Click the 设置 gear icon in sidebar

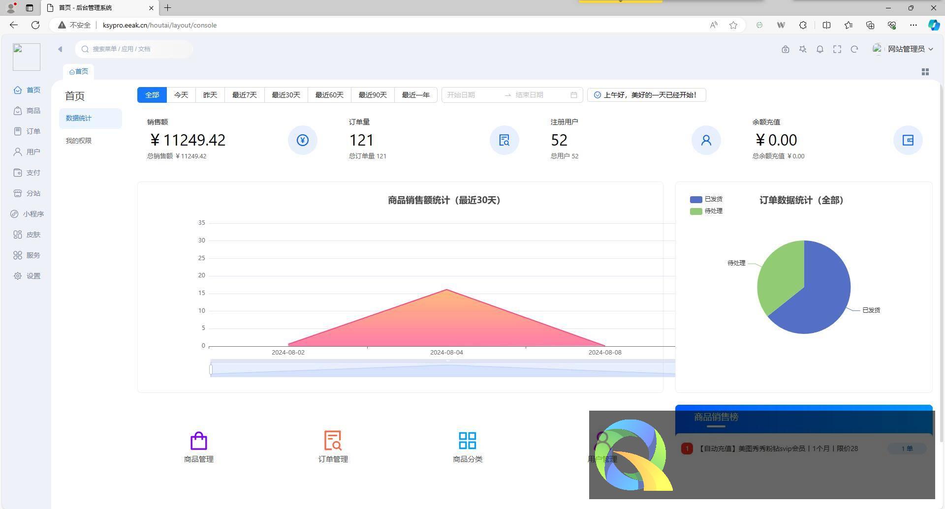click(18, 276)
